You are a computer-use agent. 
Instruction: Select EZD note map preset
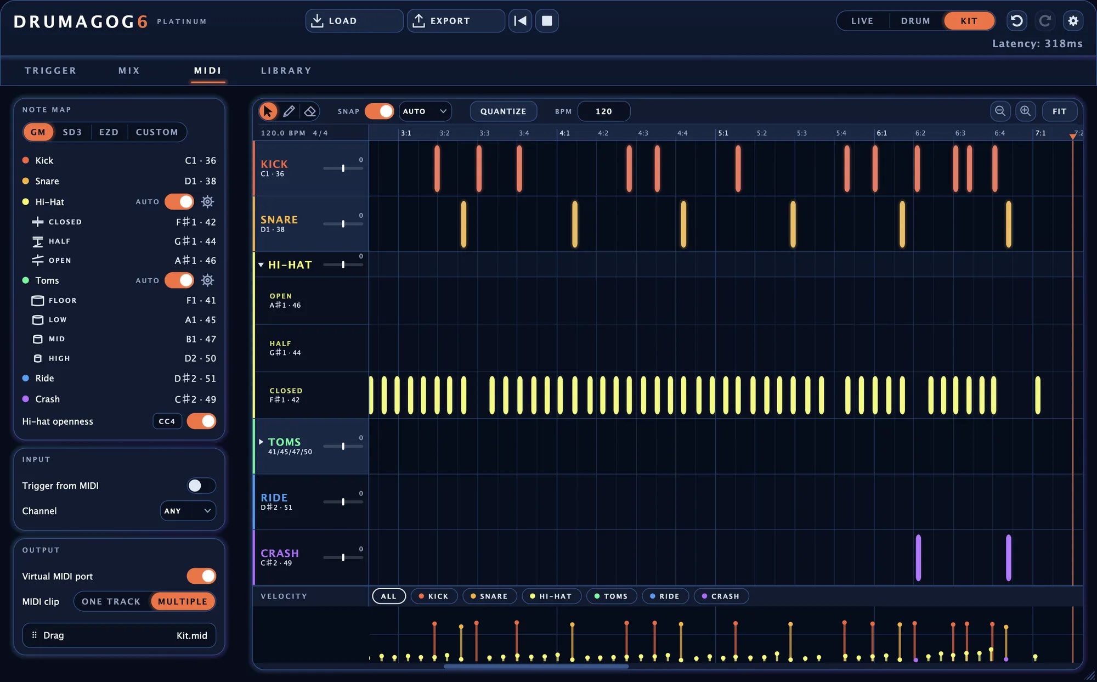click(x=109, y=132)
